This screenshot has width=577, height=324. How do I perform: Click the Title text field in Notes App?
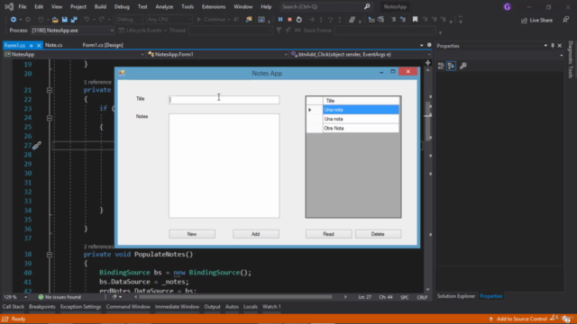tap(224, 100)
